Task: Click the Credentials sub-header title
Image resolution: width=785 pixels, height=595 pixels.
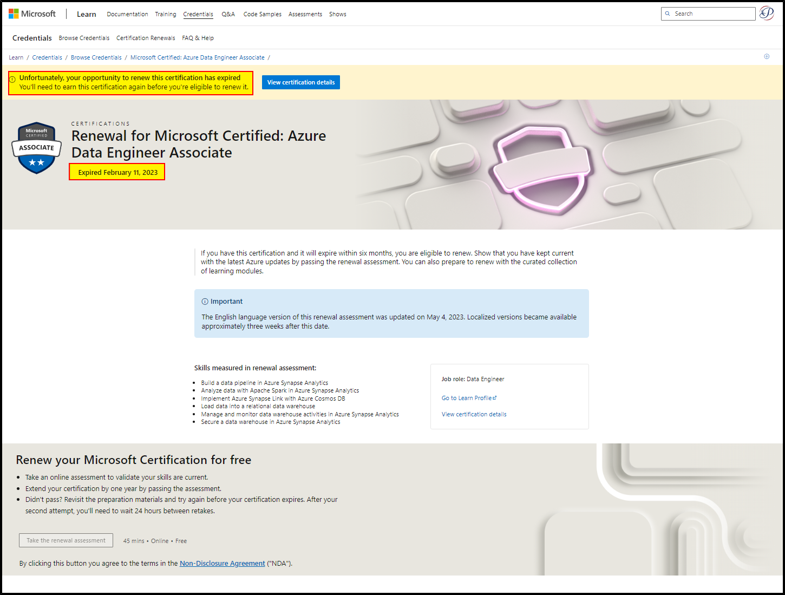Action: click(32, 38)
